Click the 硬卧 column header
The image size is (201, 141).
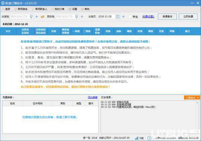129,31
